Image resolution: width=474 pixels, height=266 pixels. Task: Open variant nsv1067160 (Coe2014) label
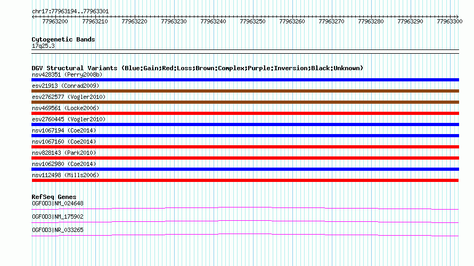click(64, 142)
